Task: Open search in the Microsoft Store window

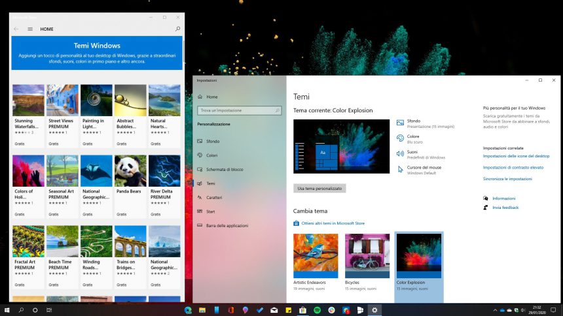Action: [x=177, y=29]
